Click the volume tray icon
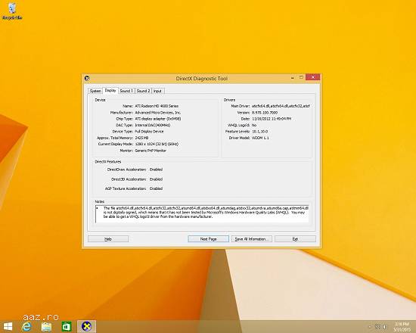The width and height of the screenshot is (416, 333). click(x=385, y=327)
